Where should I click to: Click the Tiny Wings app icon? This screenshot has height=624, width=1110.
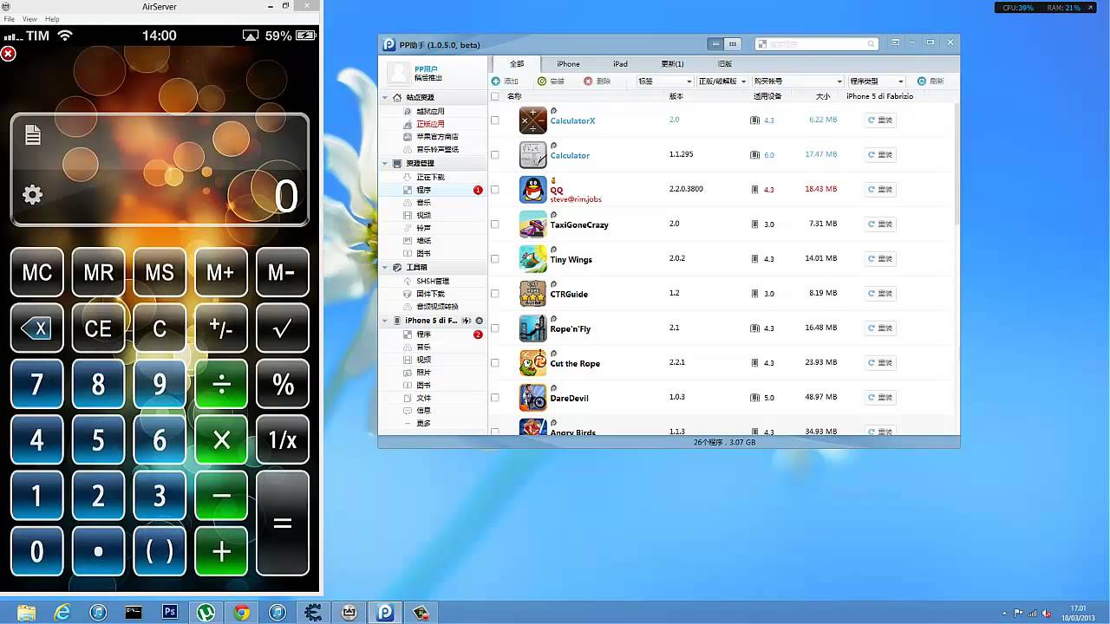point(532,258)
